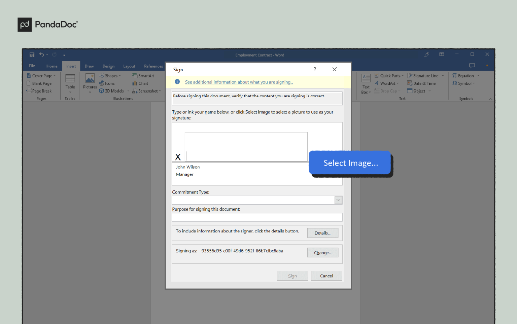This screenshot has width=517, height=324.
Task: Insert a Chart
Action: [142, 83]
